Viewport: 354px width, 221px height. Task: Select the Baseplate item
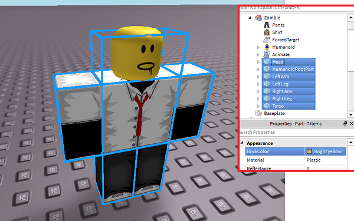274,113
